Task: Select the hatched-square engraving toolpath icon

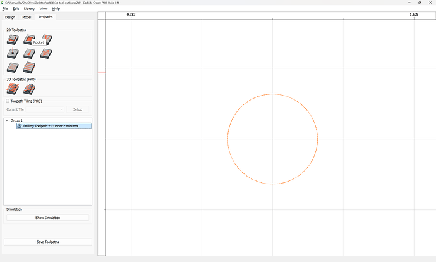Action: 13,67
